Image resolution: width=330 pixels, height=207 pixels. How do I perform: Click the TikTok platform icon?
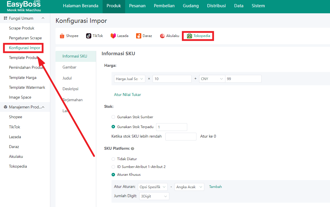click(89, 36)
